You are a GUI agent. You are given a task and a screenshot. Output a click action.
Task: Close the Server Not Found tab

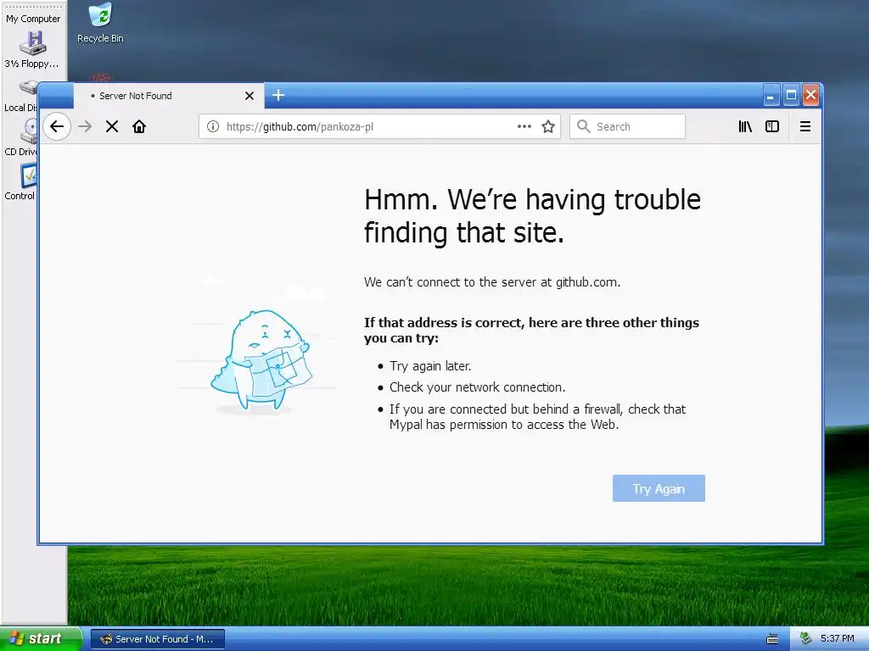249,96
